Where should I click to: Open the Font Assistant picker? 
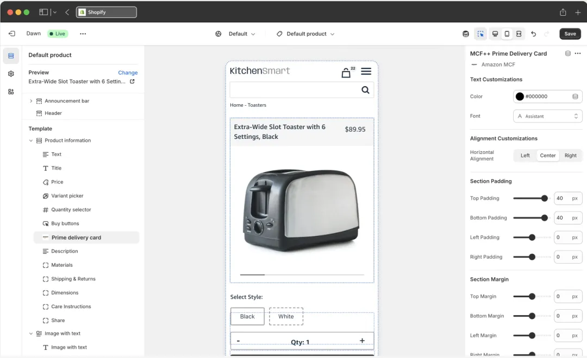547,116
